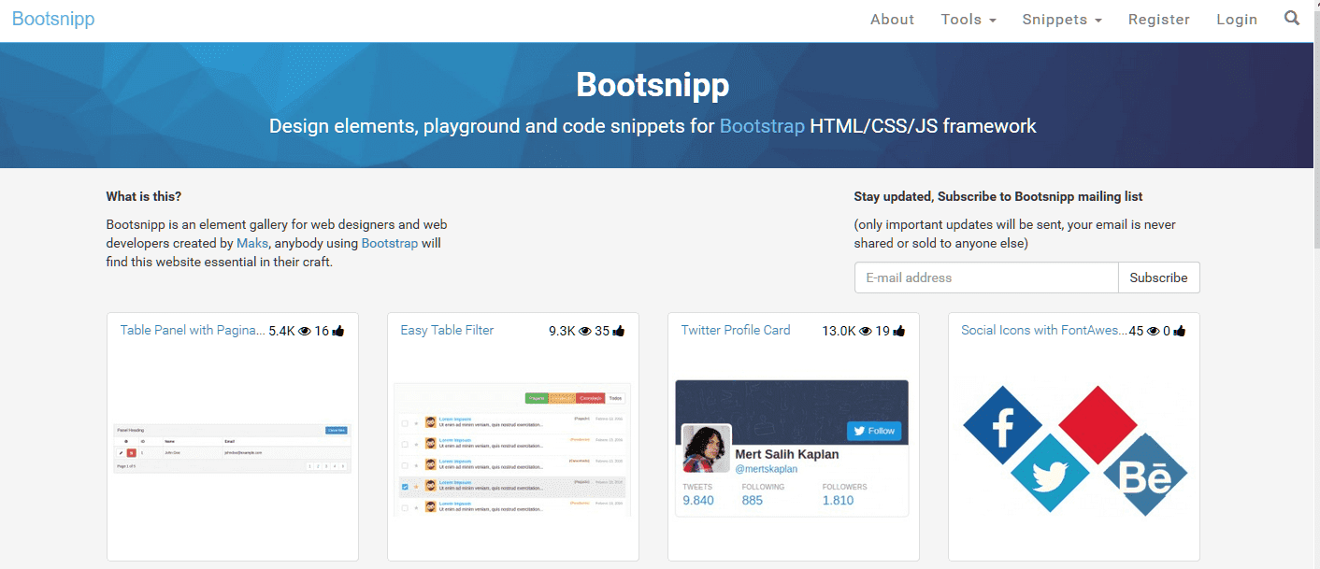Click the @mertskaplan handle
Image resolution: width=1320 pixels, height=569 pixels.
click(767, 469)
